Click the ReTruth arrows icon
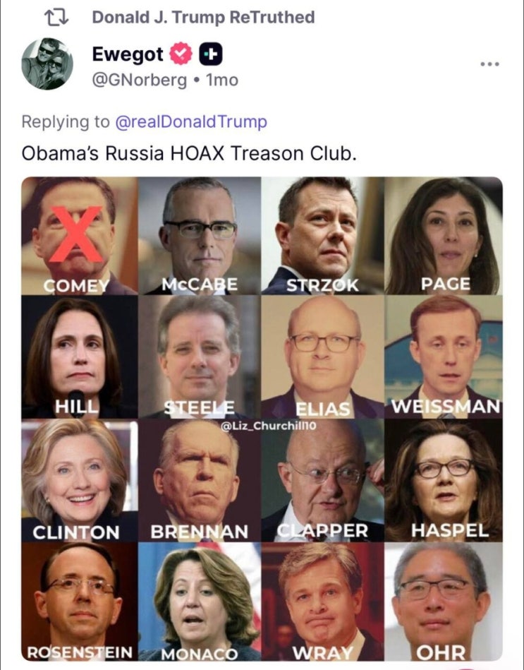Image resolution: width=524 pixels, height=670 pixels. tap(56, 18)
